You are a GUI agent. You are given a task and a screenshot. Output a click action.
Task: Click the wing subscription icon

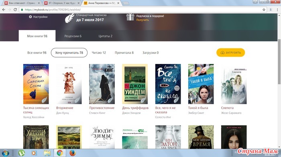tap(69, 18)
